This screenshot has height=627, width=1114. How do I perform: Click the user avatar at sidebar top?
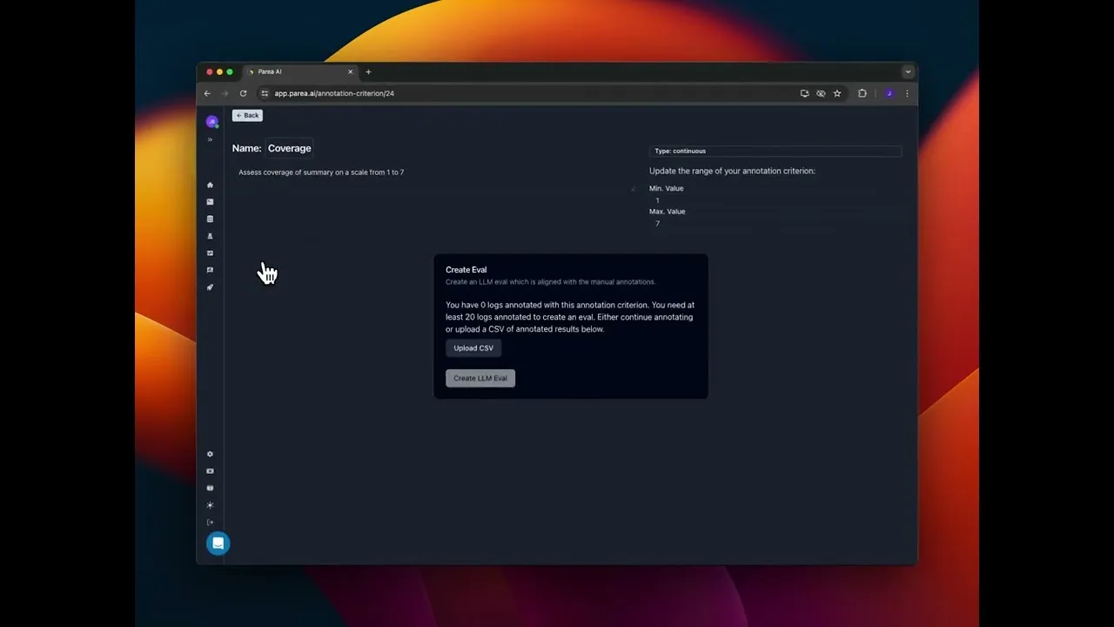(211, 122)
